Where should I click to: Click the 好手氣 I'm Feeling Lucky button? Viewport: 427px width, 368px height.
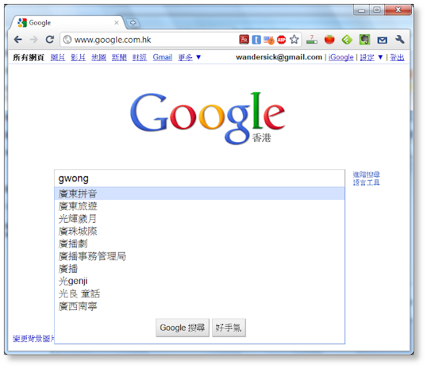229,328
